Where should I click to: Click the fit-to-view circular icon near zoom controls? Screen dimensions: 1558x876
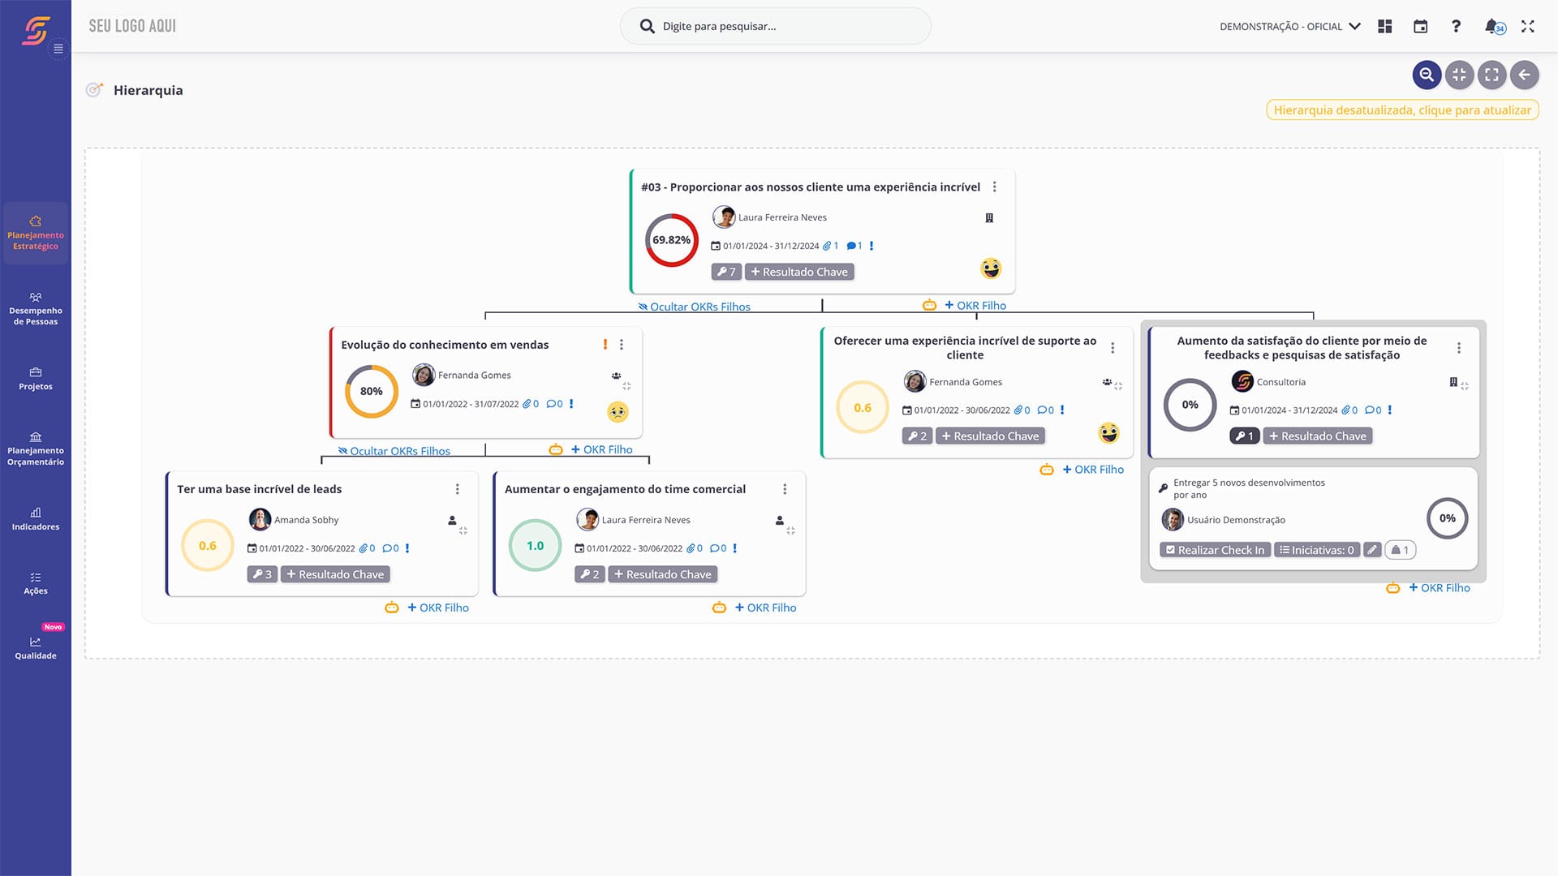(x=1460, y=74)
